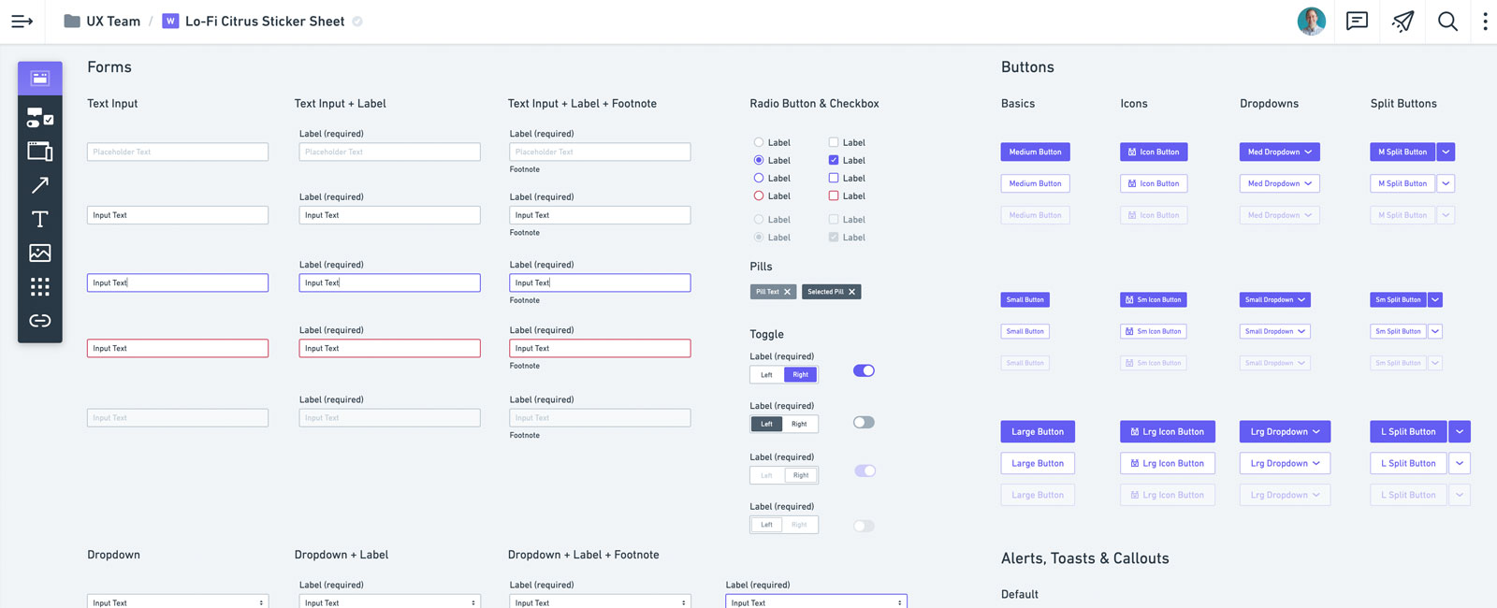The width and height of the screenshot is (1497, 608).
Task: Click the paper plane share icon
Action: click(1403, 22)
